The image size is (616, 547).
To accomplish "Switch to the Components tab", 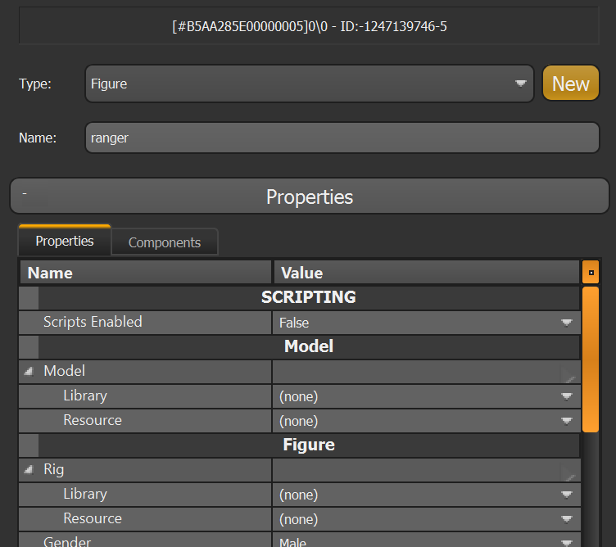I will tap(164, 242).
